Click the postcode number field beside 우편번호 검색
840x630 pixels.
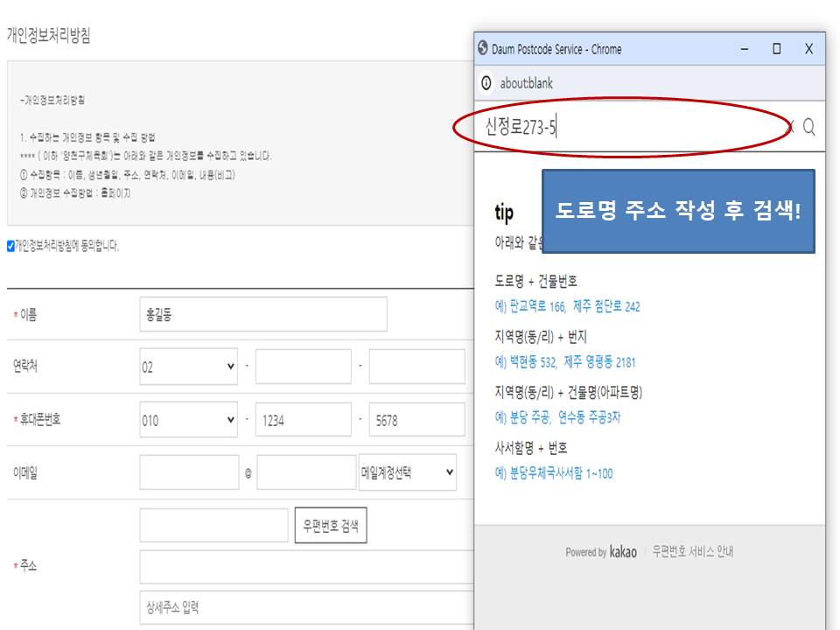[x=213, y=525]
